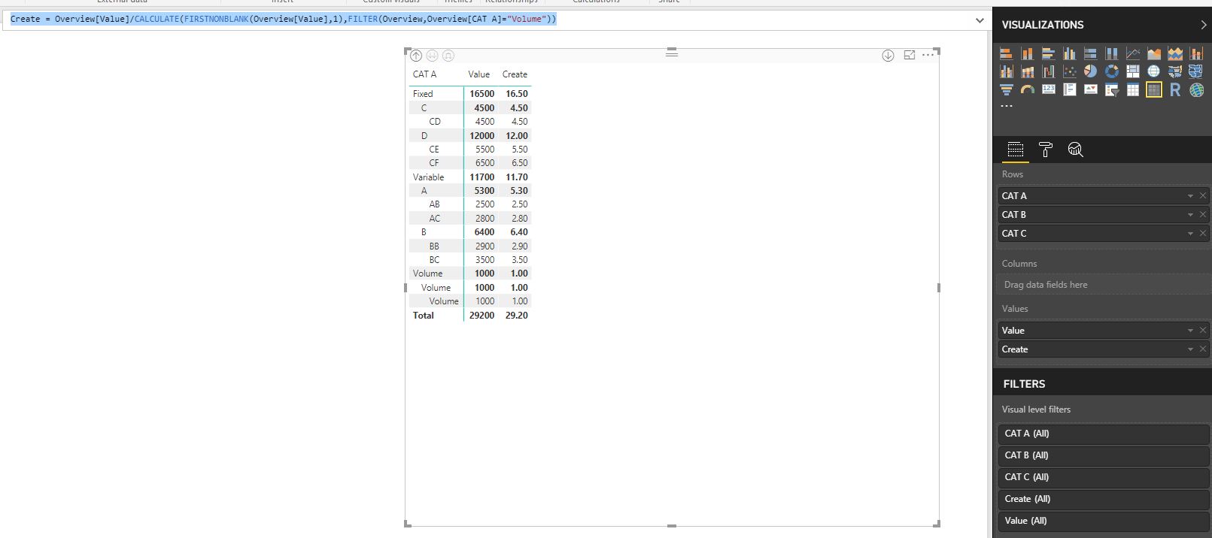Select the multi-row card visual
Screen dimensions: 1212x538
click(x=1070, y=89)
